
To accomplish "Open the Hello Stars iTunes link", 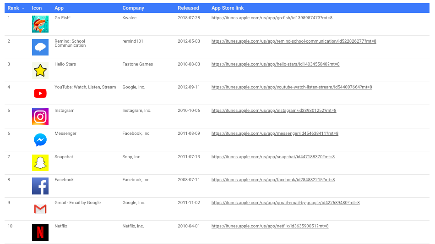I will [x=276, y=64].
